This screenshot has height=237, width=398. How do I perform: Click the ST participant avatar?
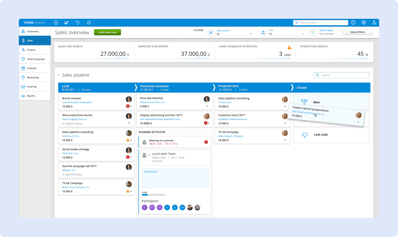click(167, 207)
